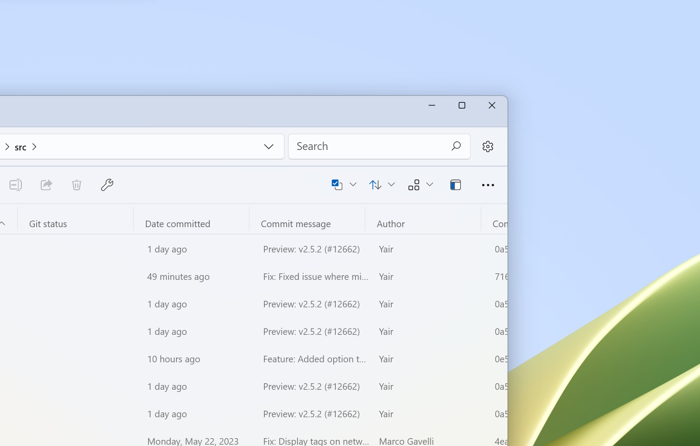Select the wrench tools icon
This screenshot has width=700, height=446.
click(107, 185)
